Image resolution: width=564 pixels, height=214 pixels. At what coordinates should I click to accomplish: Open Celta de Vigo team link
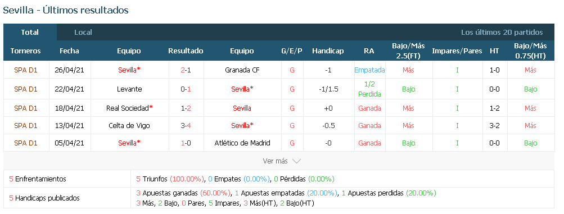129,126
